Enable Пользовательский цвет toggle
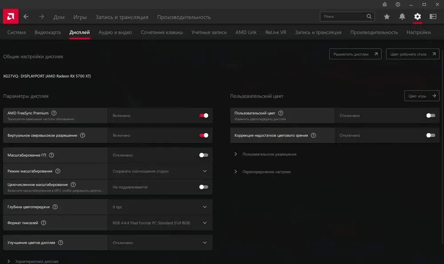This screenshot has height=264, width=444. [431, 116]
